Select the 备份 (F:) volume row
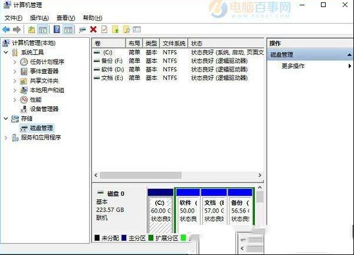Viewport: 354px width, 255px height. pyautogui.click(x=178, y=61)
